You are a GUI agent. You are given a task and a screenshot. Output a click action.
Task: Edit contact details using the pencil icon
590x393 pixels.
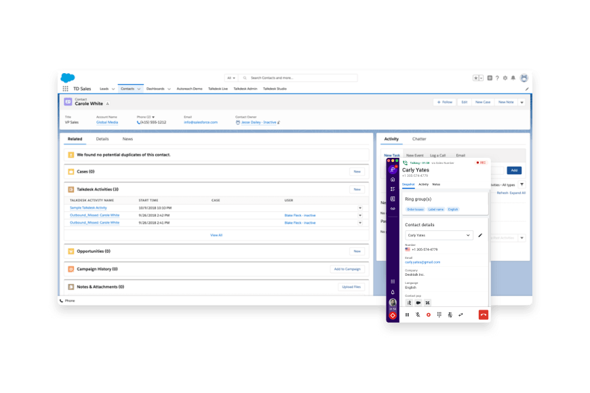tap(479, 235)
